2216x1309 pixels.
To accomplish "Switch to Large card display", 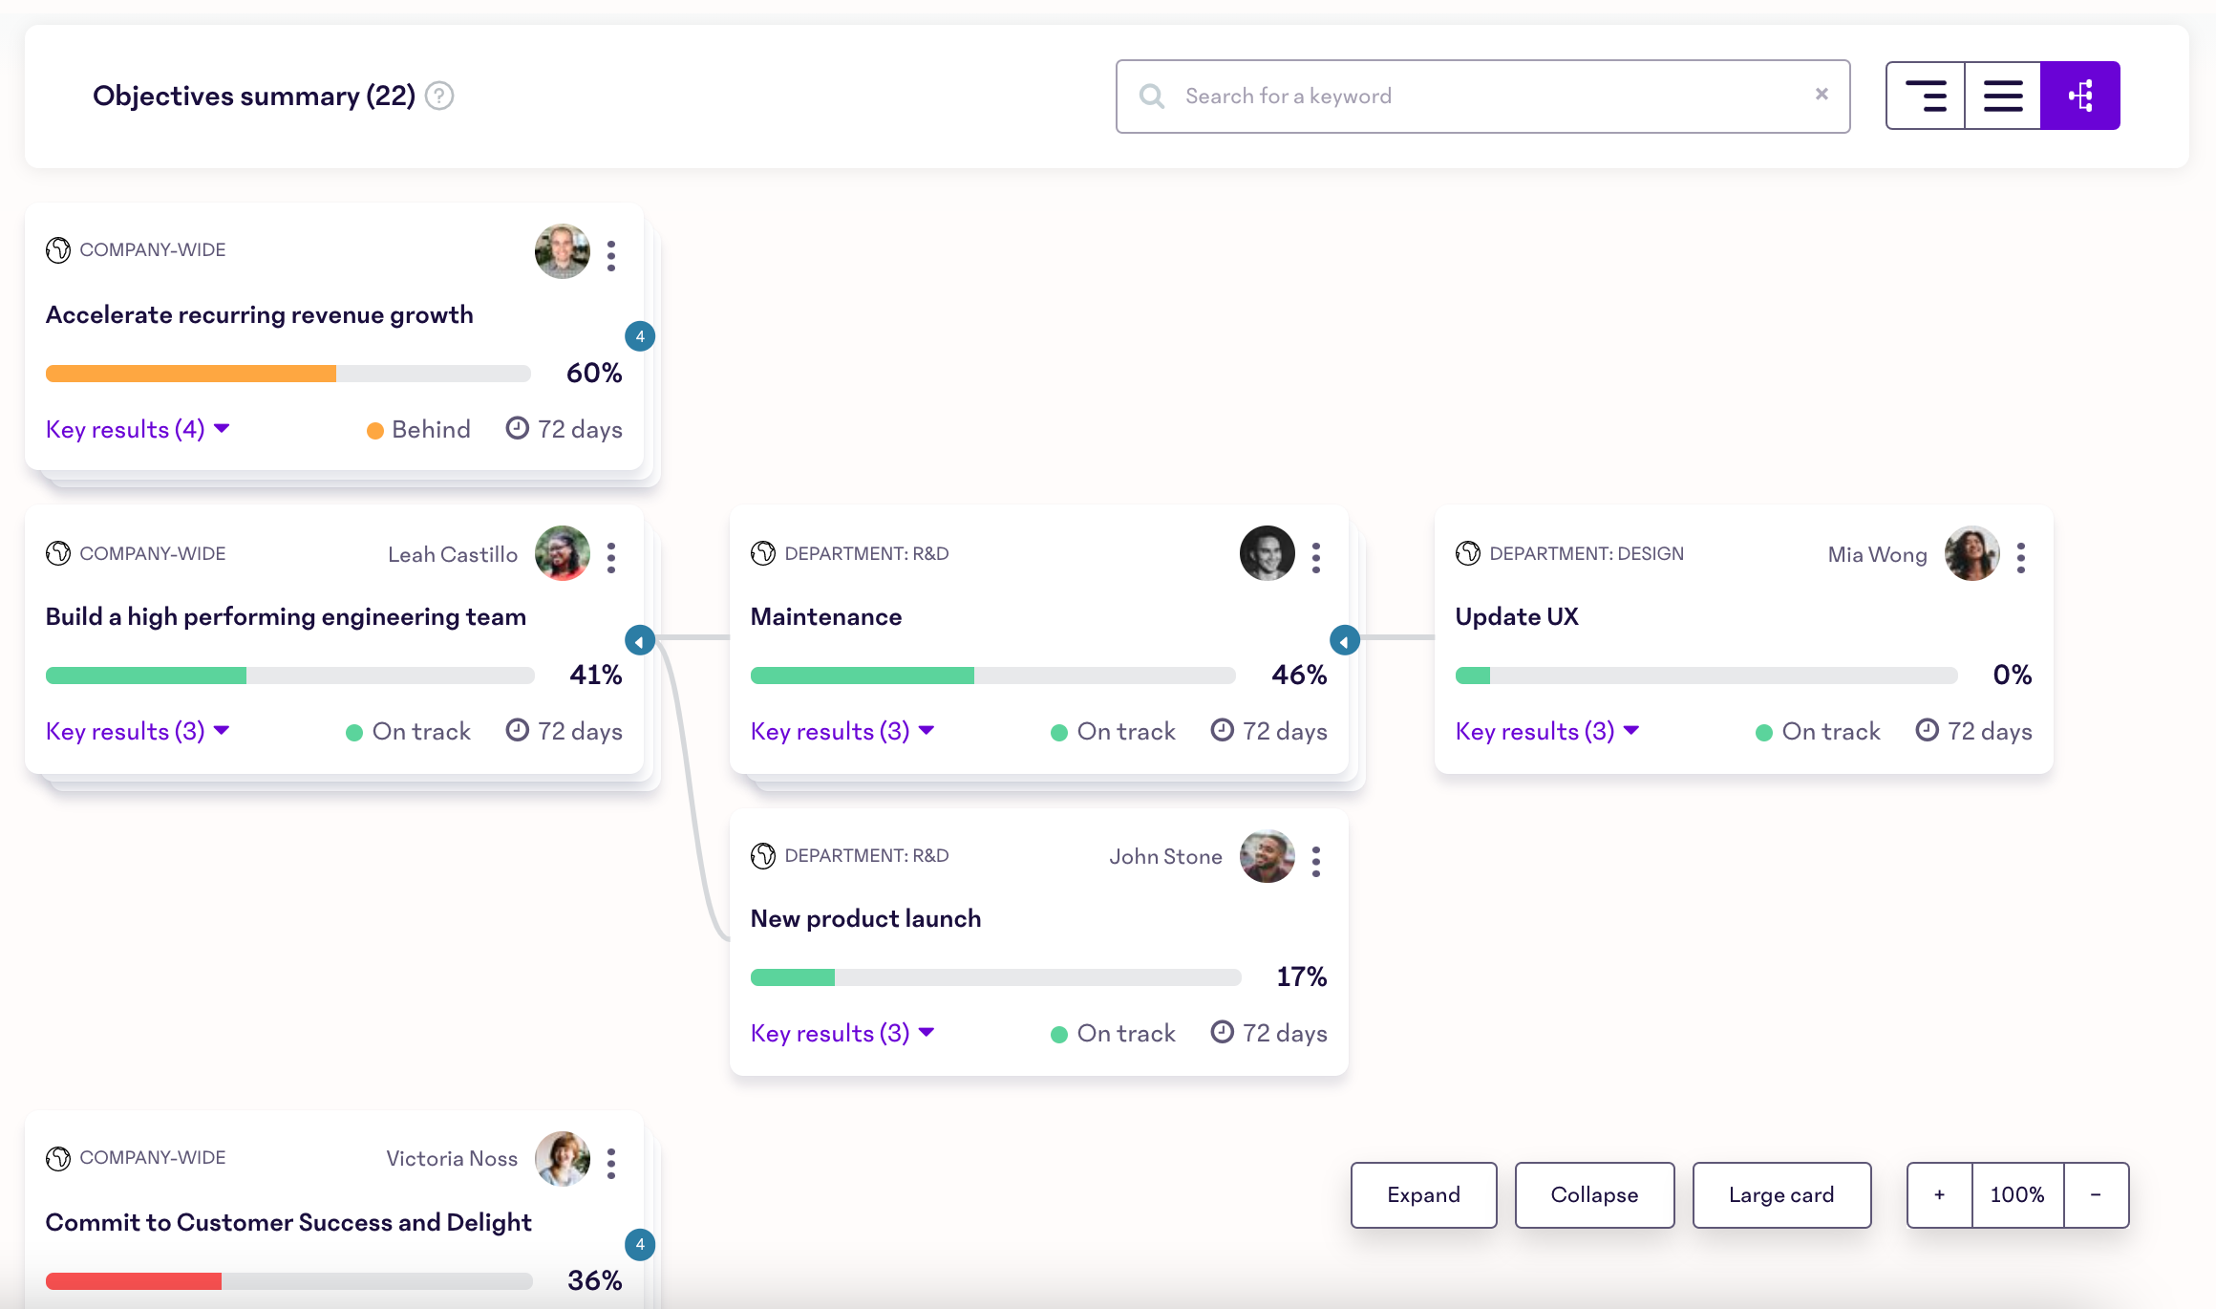I will pyautogui.click(x=1780, y=1194).
